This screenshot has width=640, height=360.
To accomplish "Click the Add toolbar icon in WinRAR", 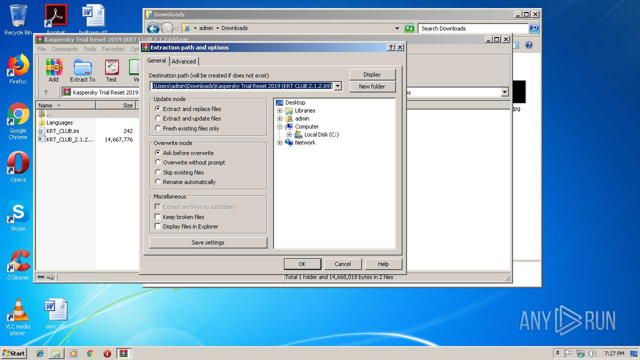I will pyautogui.click(x=53, y=70).
